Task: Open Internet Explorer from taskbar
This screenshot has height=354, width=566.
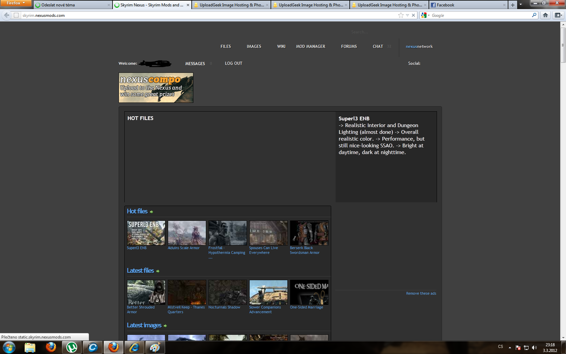Action: [134, 347]
